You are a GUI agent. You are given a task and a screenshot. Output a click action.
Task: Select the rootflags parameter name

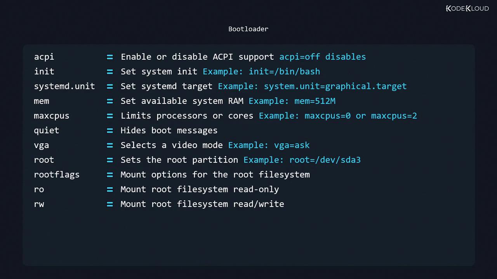coord(57,175)
